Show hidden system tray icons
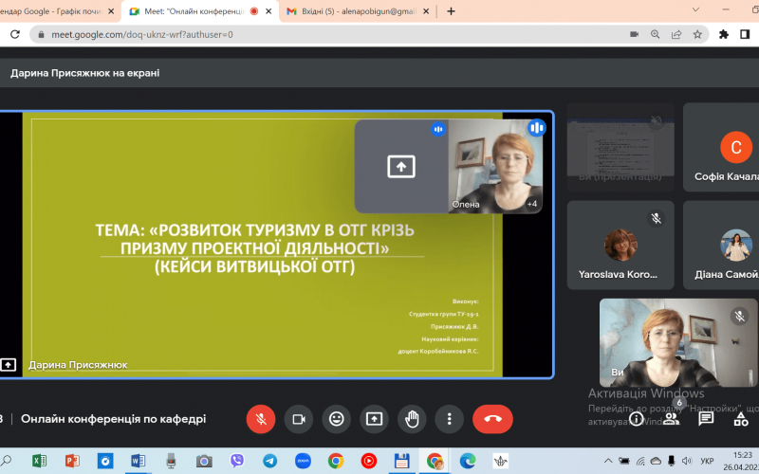 click(608, 461)
